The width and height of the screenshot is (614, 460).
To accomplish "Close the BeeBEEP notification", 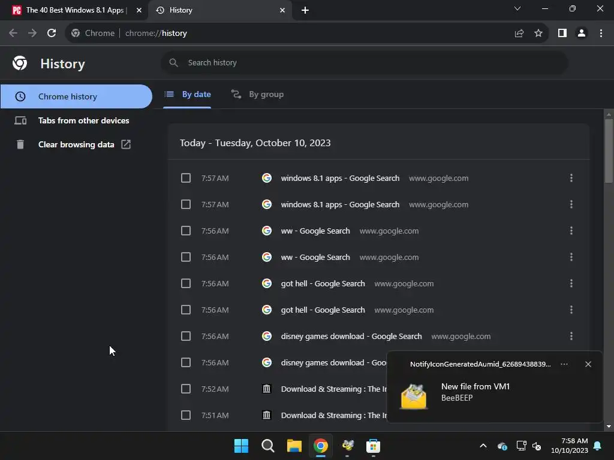I will [x=588, y=364].
